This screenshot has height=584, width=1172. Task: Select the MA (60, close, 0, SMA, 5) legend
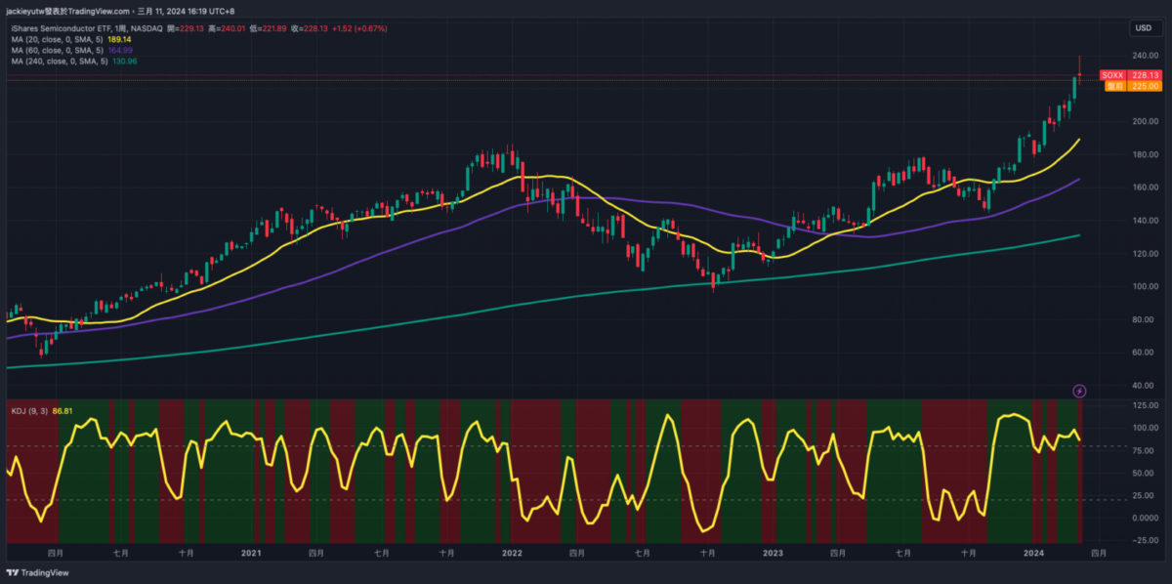[x=59, y=51]
